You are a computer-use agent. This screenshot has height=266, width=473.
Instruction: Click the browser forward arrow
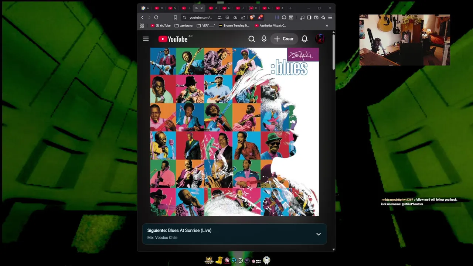click(149, 17)
